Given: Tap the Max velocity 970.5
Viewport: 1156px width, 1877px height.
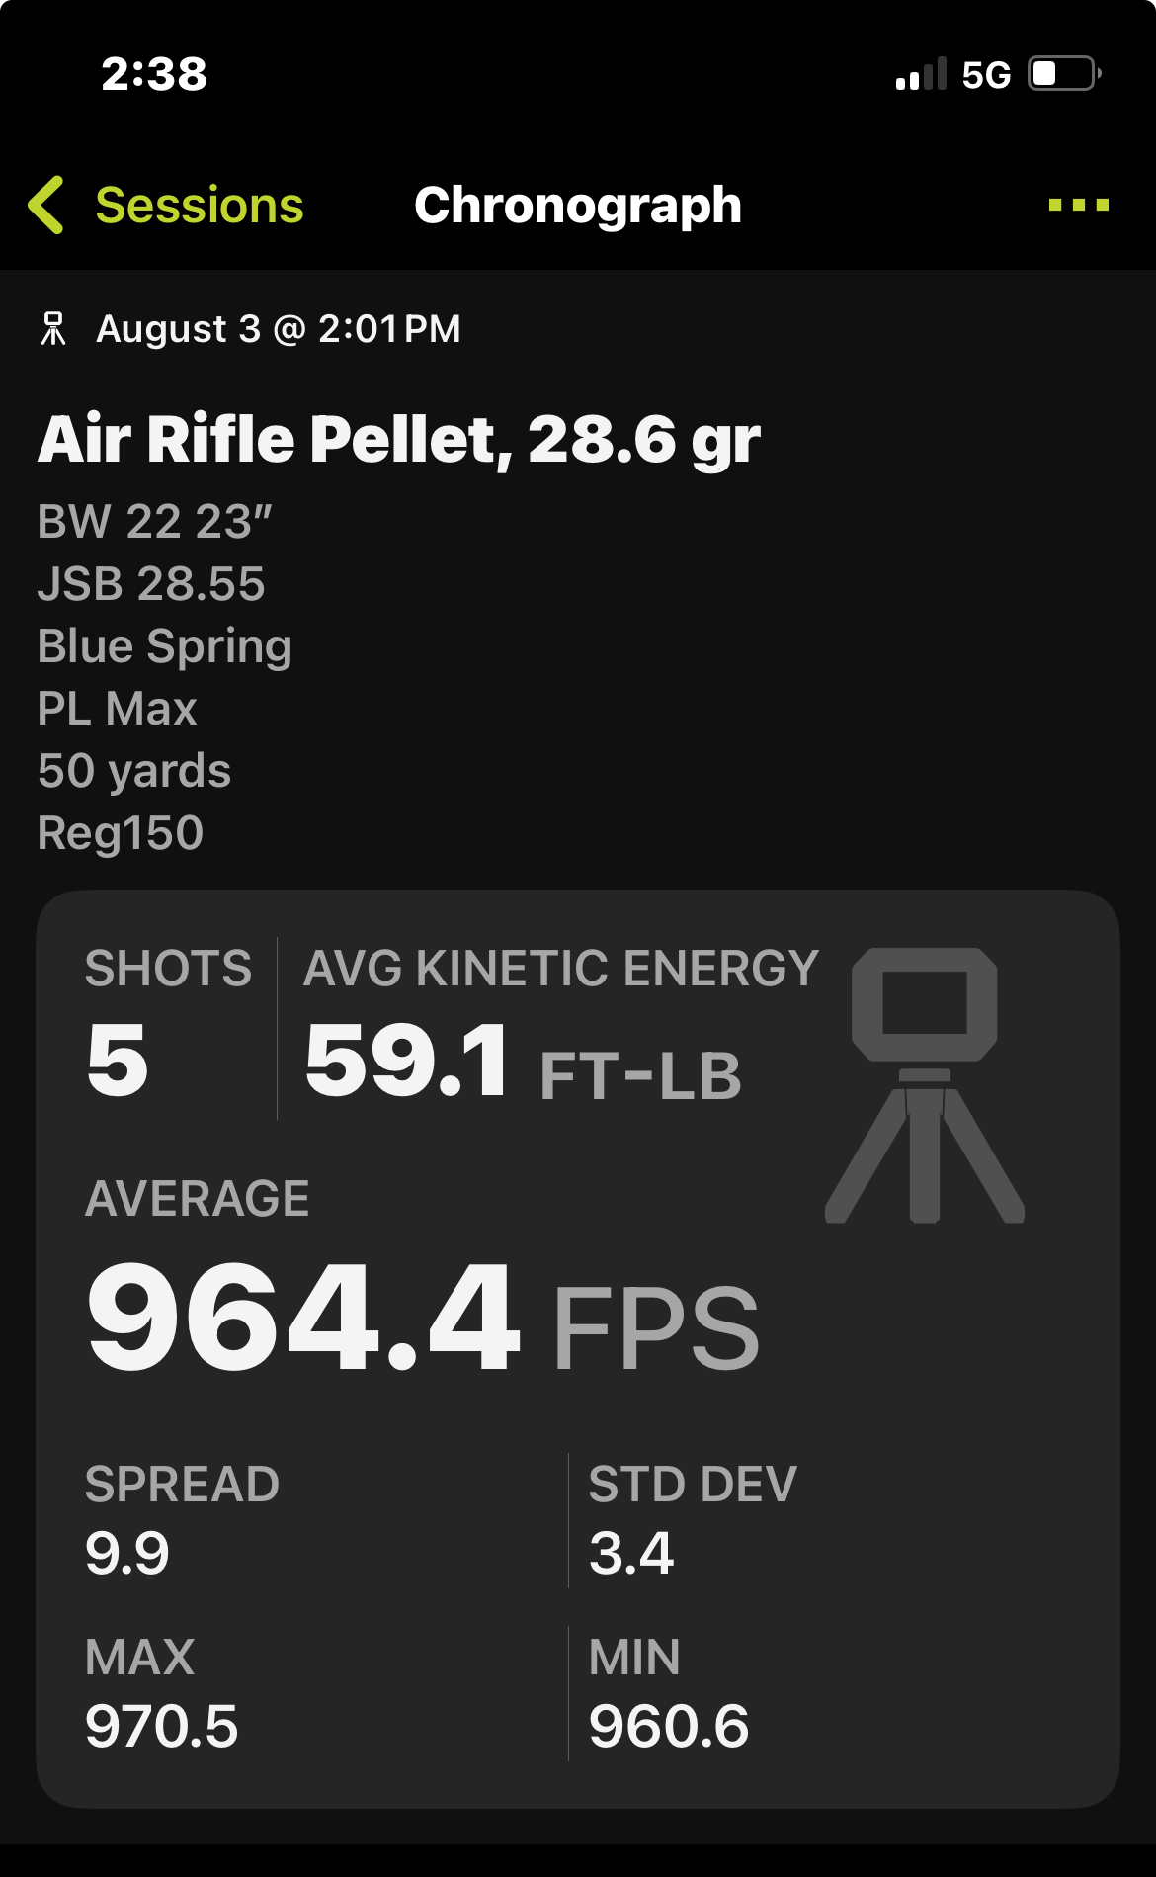Looking at the screenshot, I should pos(162,1727).
